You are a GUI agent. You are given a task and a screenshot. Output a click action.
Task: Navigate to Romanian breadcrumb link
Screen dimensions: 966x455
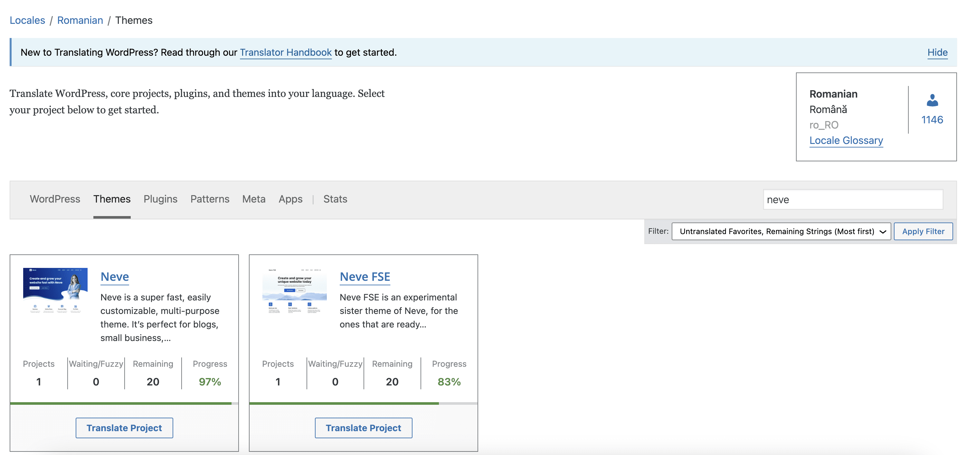pyautogui.click(x=80, y=20)
